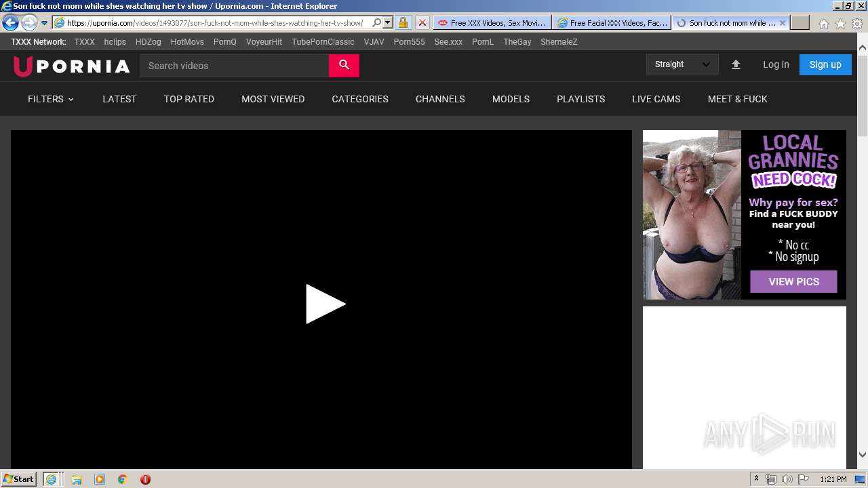Open the 'Straight' orientation dropdown
This screenshot has height=488, width=868.
682,64
